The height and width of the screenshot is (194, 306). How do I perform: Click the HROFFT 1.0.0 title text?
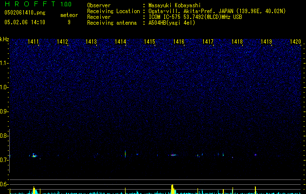(38, 4)
